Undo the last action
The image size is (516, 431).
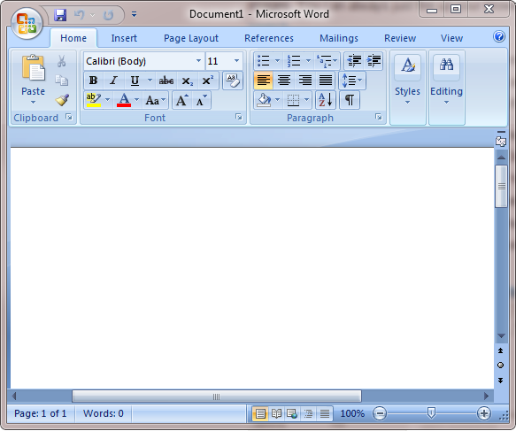(79, 15)
